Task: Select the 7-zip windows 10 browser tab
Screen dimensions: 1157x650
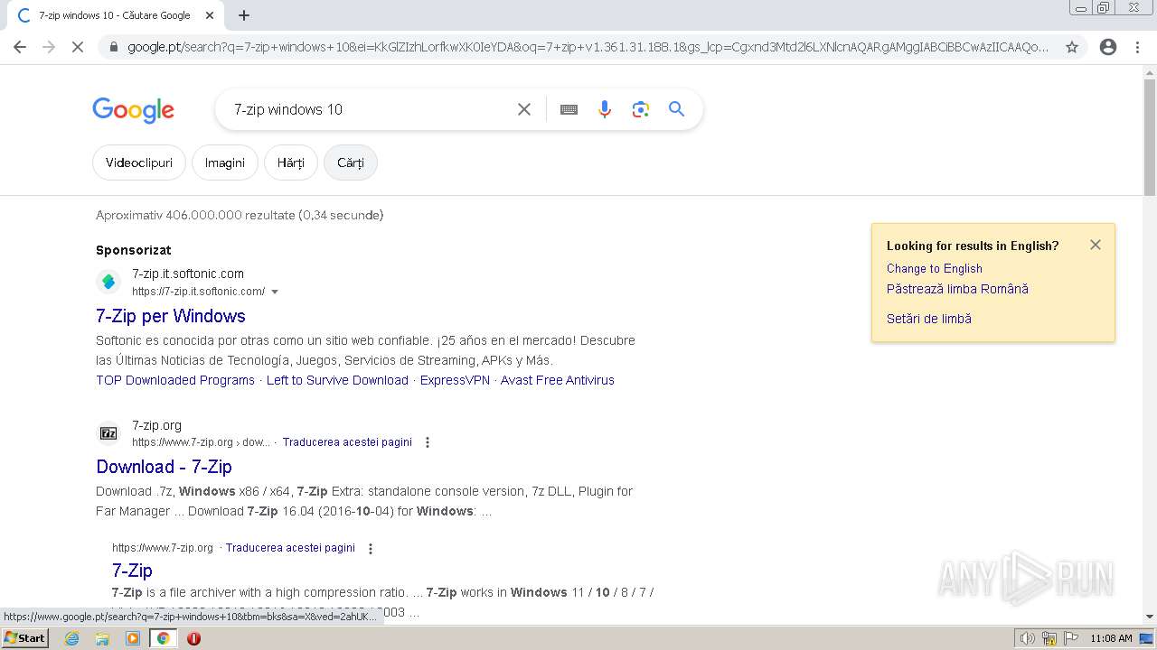Action: (113, 15)
